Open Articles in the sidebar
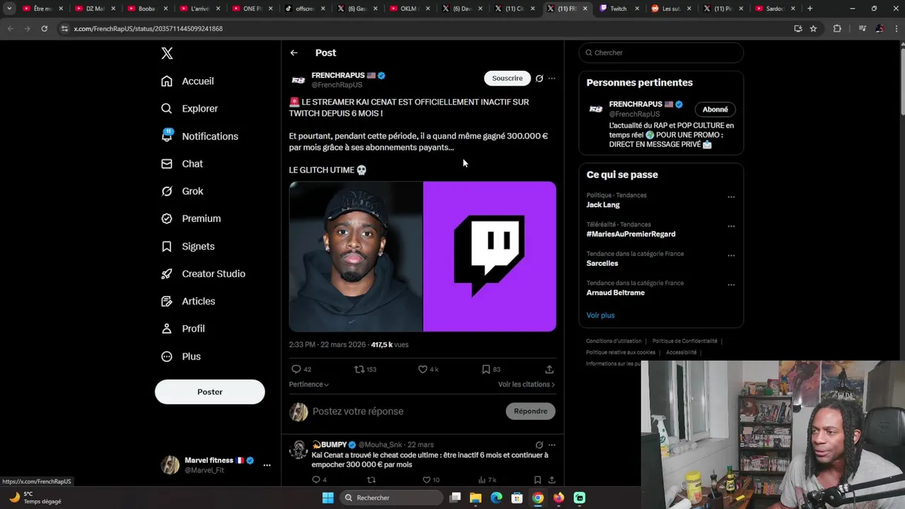 (x=188, y=302)
